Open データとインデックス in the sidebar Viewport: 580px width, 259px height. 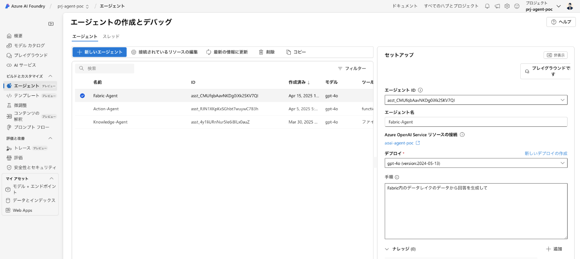(30, 200)
